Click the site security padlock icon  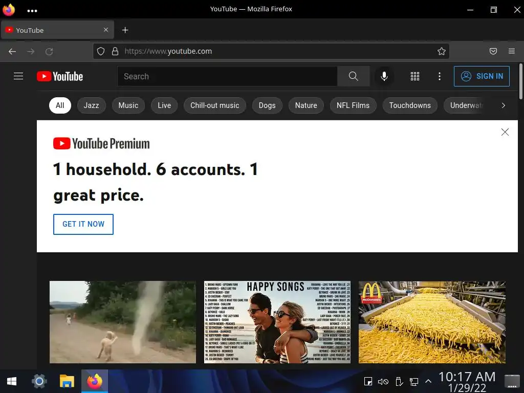click(115, 51)
